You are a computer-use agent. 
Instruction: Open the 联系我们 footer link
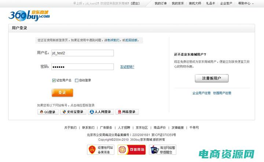(x=88, y=128)
